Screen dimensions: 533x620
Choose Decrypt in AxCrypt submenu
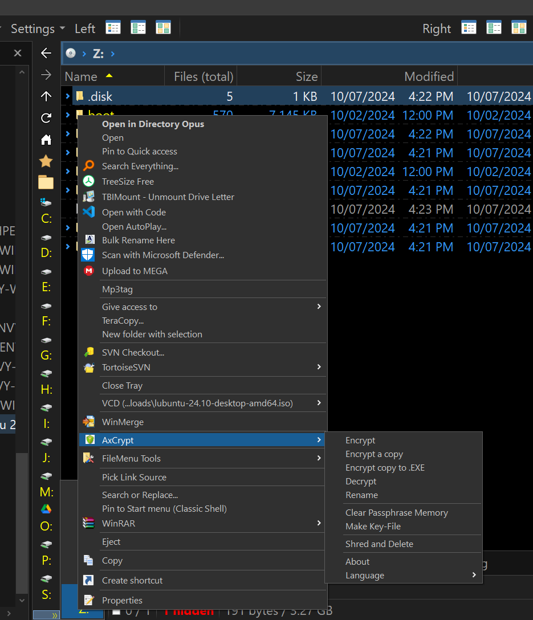click(361, 482)
